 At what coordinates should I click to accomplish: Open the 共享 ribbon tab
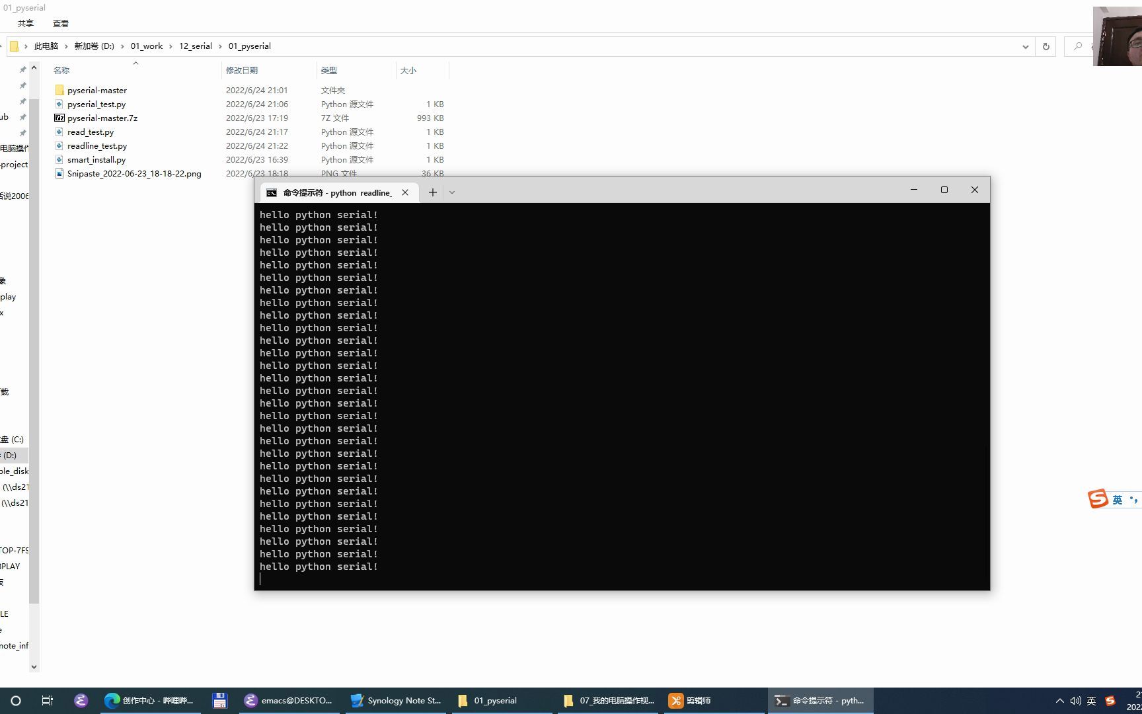coord(26,23)
